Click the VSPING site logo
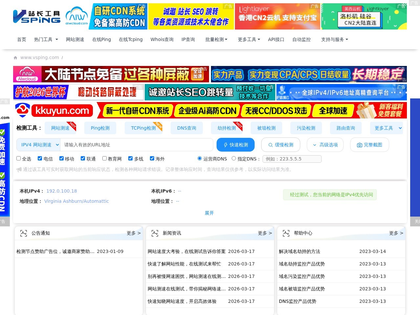Screen dimensions: 420x315 [36, 17]
